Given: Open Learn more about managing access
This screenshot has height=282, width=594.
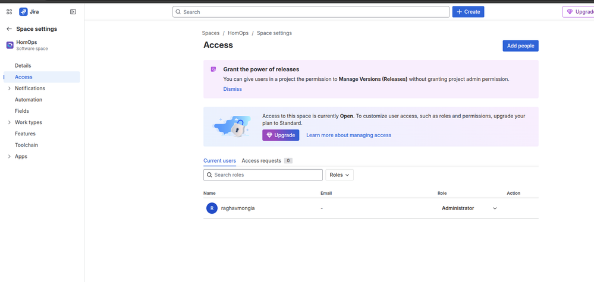Looking at the screenshot, I should pyautogui.click(x=349, y=135).
